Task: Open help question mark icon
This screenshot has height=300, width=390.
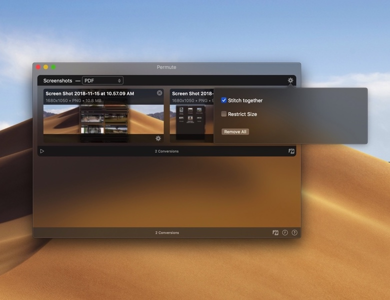Action: (x=294, y=232)
